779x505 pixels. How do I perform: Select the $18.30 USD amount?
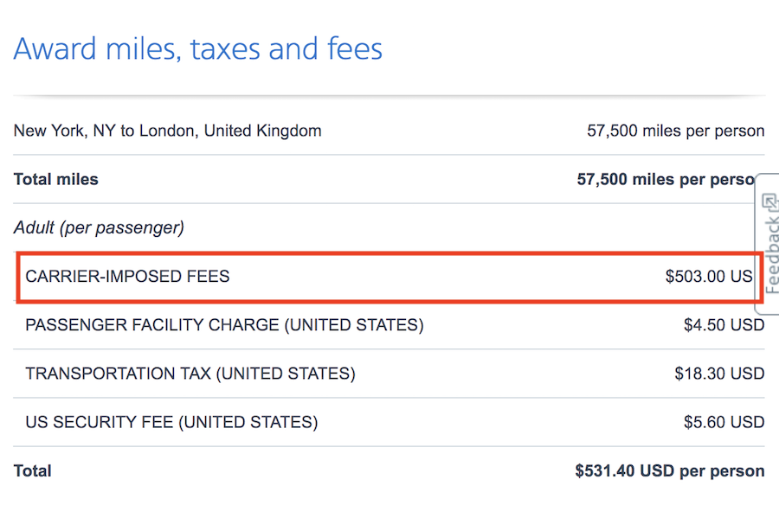[x=719, y=374]
